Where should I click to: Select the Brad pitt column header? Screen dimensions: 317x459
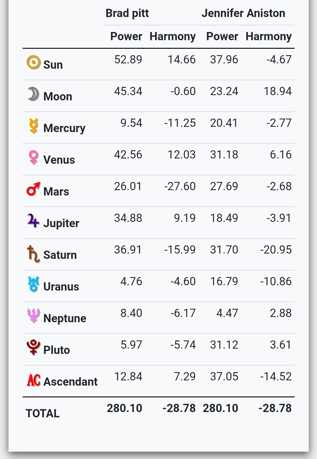pyautogui.click(x=127, y=13)
